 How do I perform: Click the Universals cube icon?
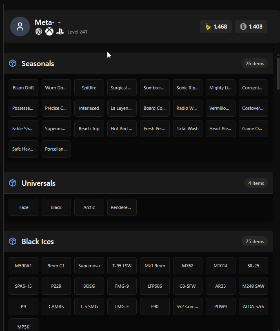[x=13, y=183]
